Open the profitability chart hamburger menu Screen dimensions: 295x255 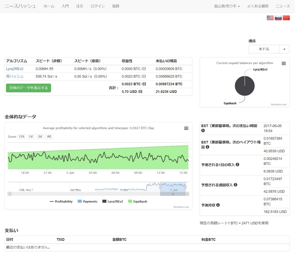point(186,128)
